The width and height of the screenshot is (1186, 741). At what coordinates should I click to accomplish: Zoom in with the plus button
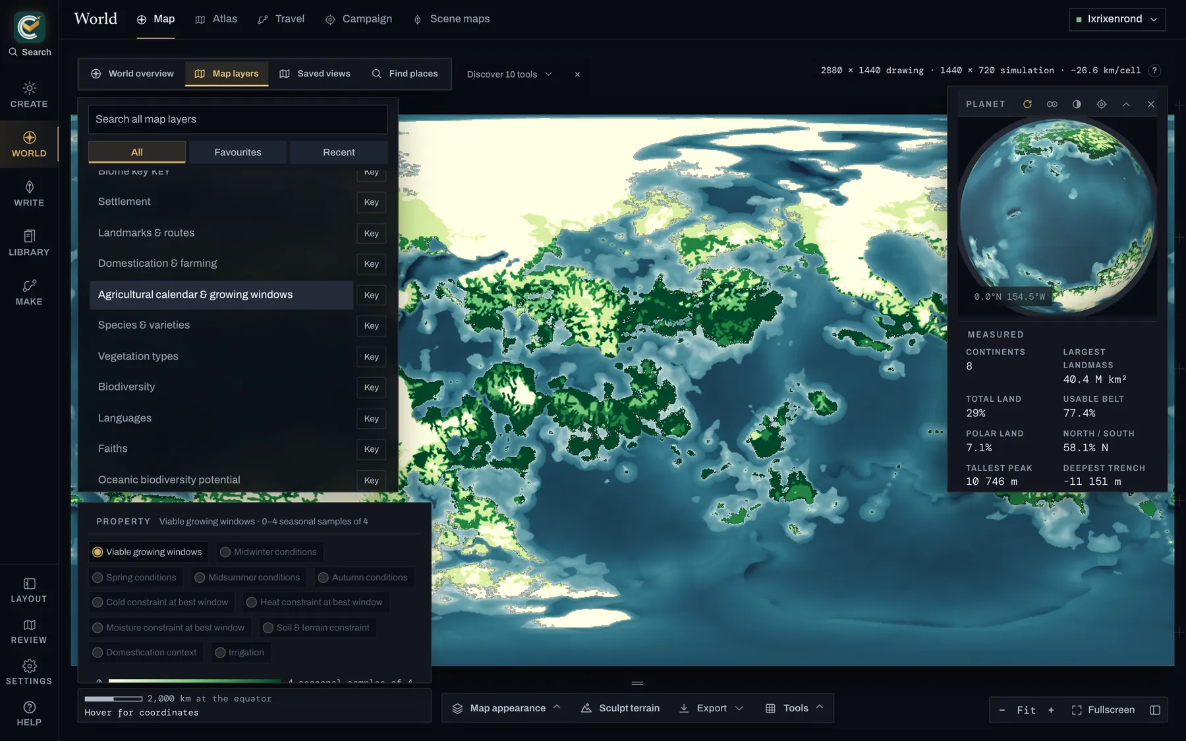(x=1051, y=710)
